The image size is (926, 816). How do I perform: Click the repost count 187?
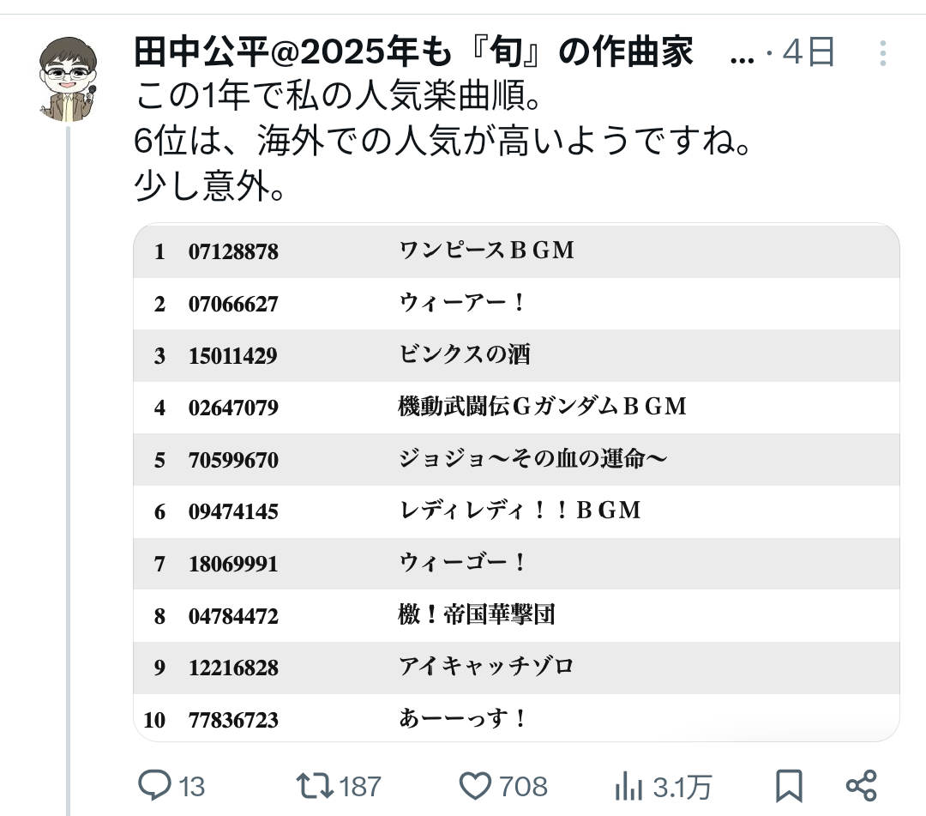point(360,787)
